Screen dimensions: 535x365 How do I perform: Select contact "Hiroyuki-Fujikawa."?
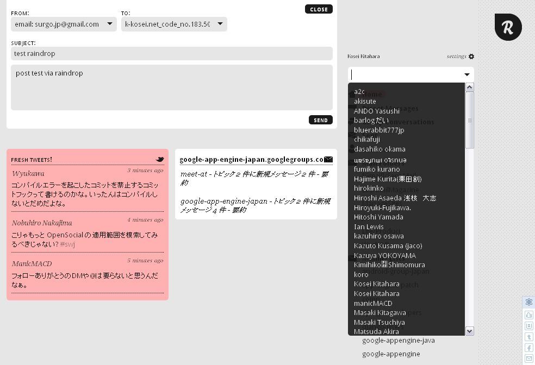point(382,207)
